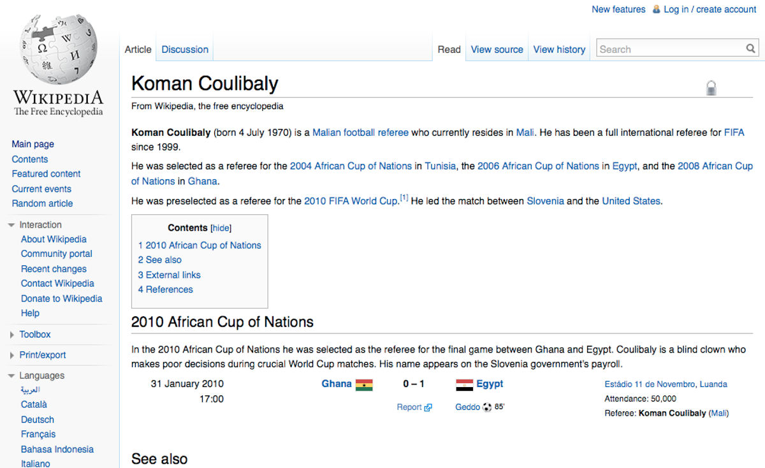This screenshot has width=765, height=468.
Task: Switch to Deutsch language version
Action: click(x=38, y=420)
